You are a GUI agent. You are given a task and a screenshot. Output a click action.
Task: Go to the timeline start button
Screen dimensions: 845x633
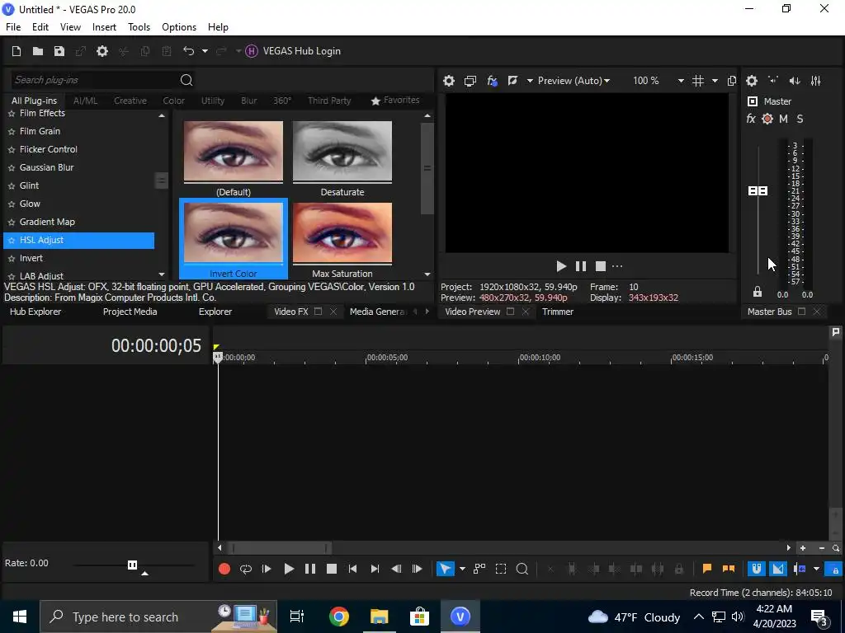point(352,569)
